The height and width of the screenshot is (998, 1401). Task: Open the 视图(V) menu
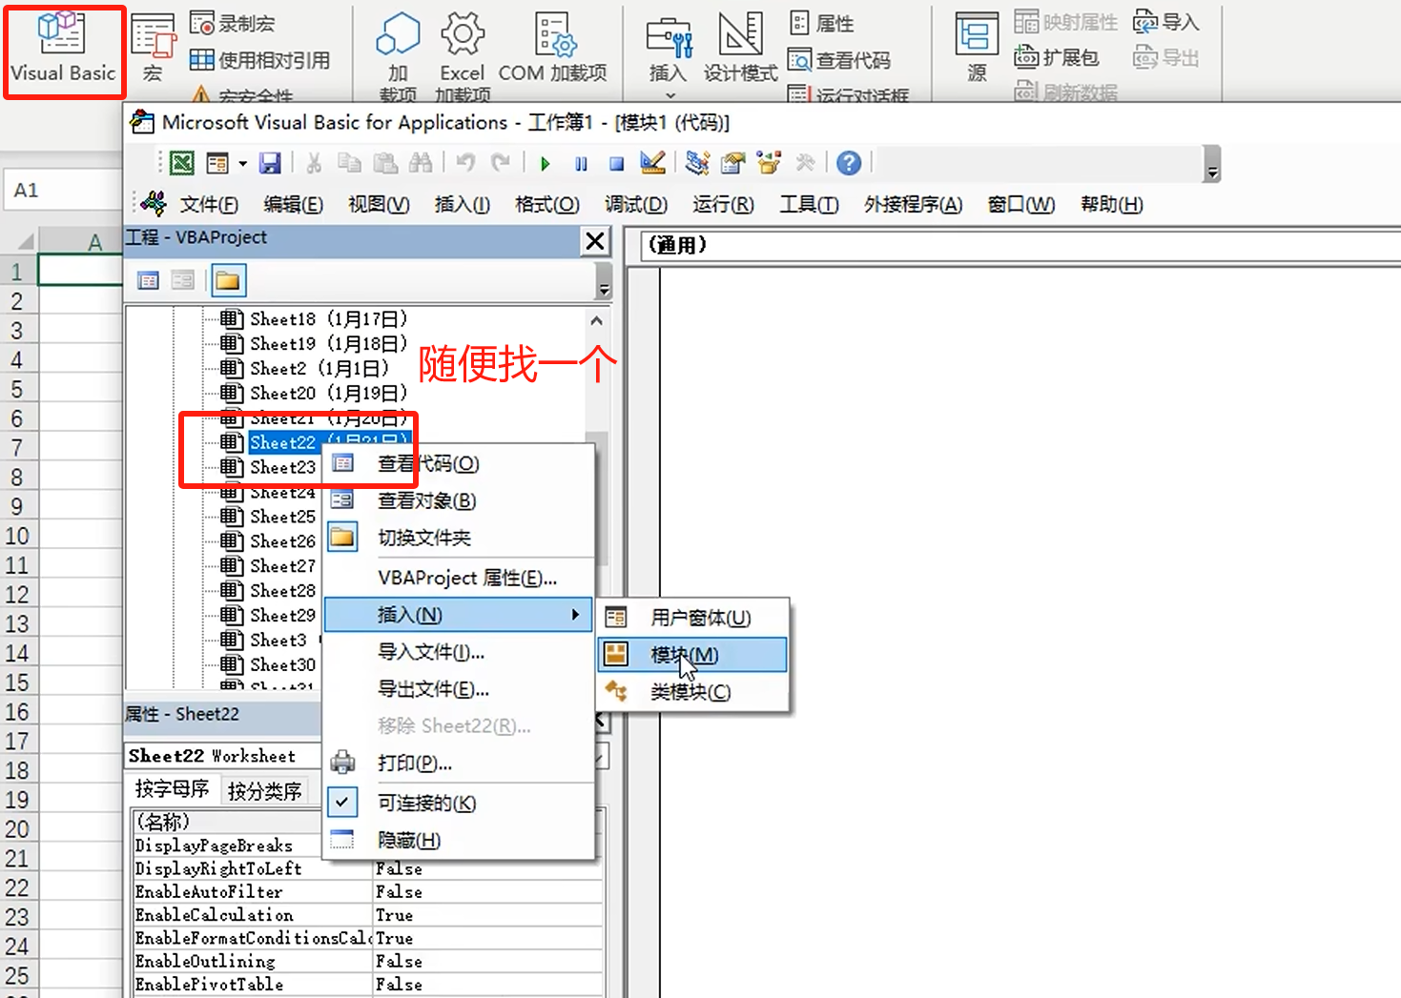point(379,204)
